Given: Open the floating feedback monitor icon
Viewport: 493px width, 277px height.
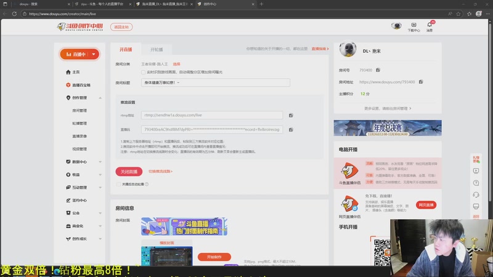Looking at the screenshot, I should (476, 206).
